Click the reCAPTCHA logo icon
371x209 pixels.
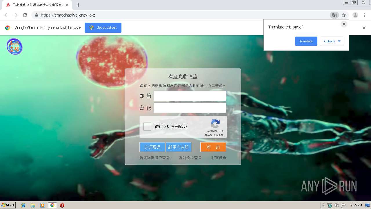pyautogui.click(x=215, y=124)
